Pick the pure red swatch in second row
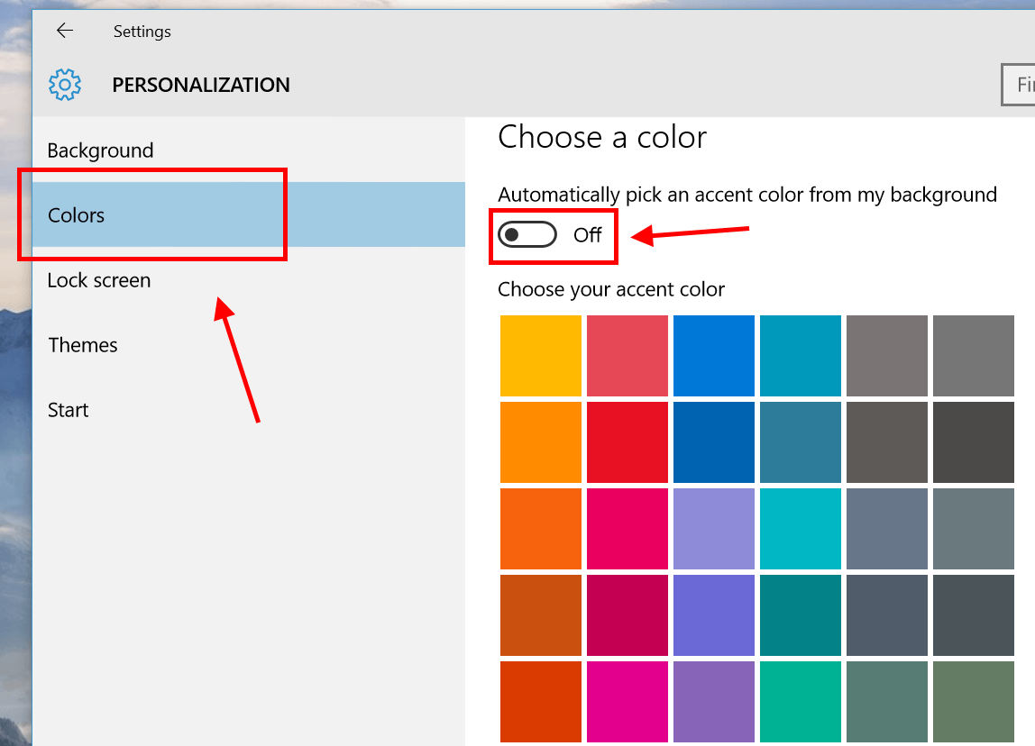The height and width of the screenshot is (746, 1035). 627,442
